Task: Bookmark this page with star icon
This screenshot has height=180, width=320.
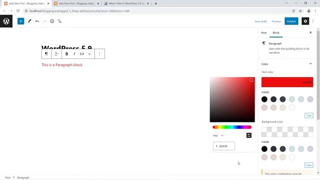Action: [300, 11]
